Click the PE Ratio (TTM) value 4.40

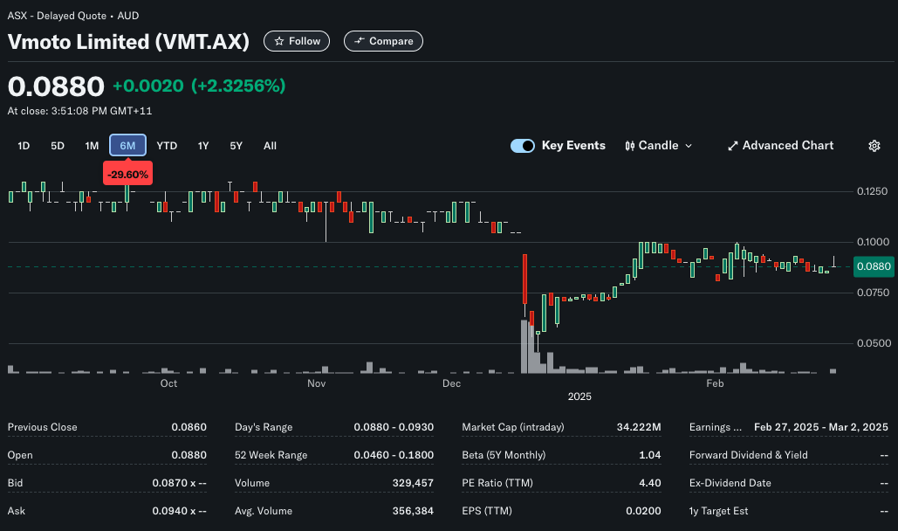[x=649, y=484]
